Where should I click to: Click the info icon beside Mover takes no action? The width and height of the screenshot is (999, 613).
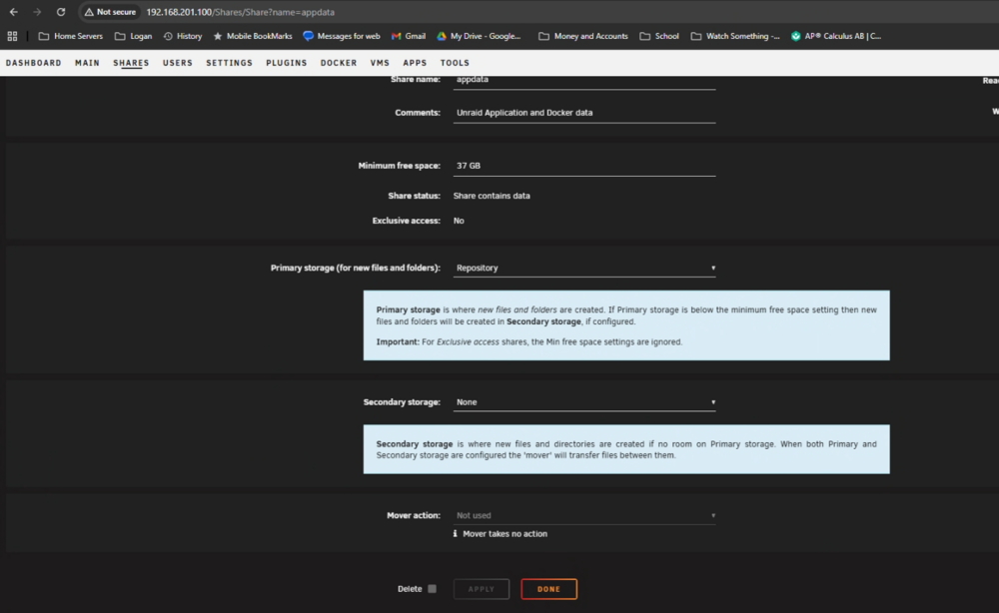455,533
